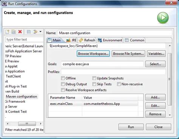Open filter launch configurations icon

pos(35,32)
